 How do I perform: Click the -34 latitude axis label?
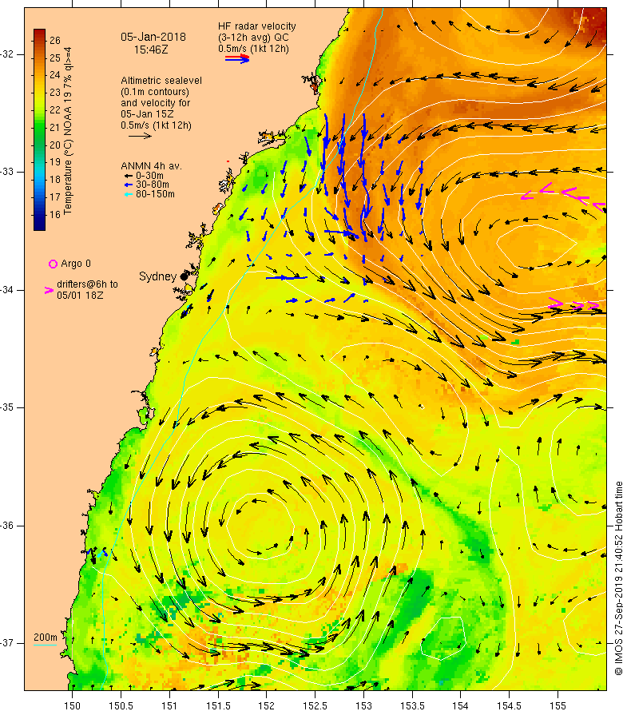[x=6, y=290]
